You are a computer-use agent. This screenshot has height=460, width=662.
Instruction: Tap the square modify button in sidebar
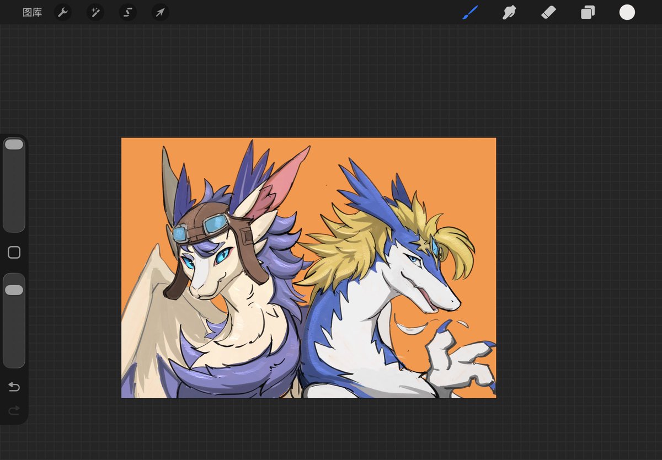point(14,253)
